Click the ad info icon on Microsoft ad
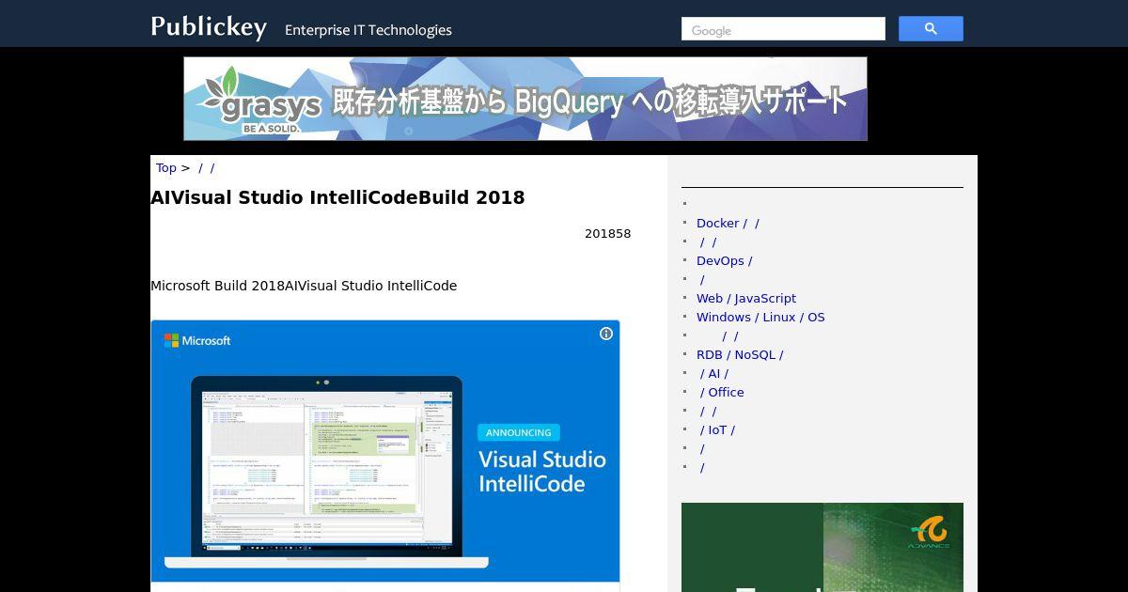The image size is (1128, 592). pyautogui.click(x=606, y=334)
